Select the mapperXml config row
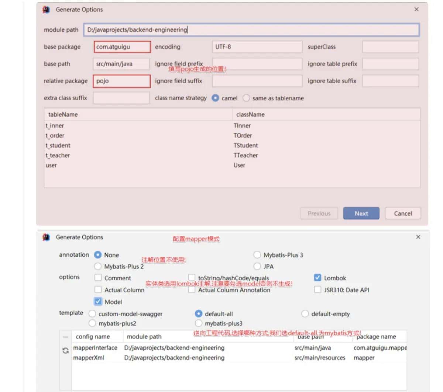Viewport: 443px width, 392px height. coord(89,358)
